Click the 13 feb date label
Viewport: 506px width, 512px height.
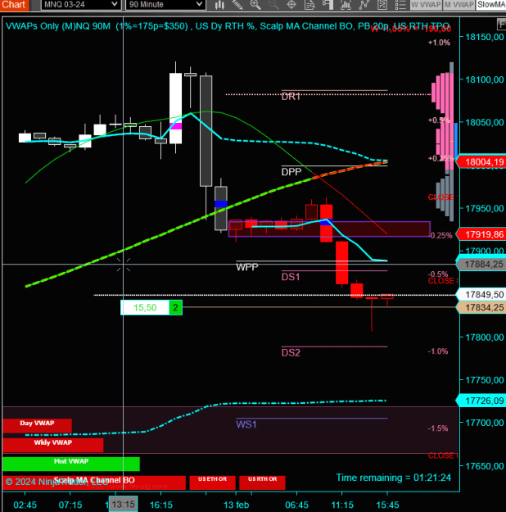coord(236,505)
